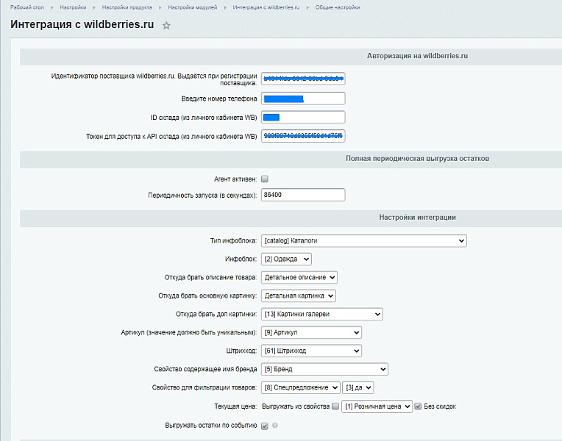Open main picture source dropdown
The image size is (562, 441).
(298, 295)
